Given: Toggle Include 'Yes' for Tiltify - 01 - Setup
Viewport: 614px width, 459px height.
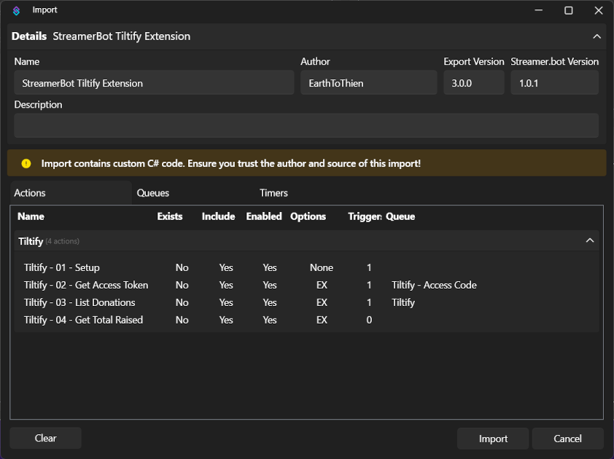Looking at the screenshot, I should point(226,267).
